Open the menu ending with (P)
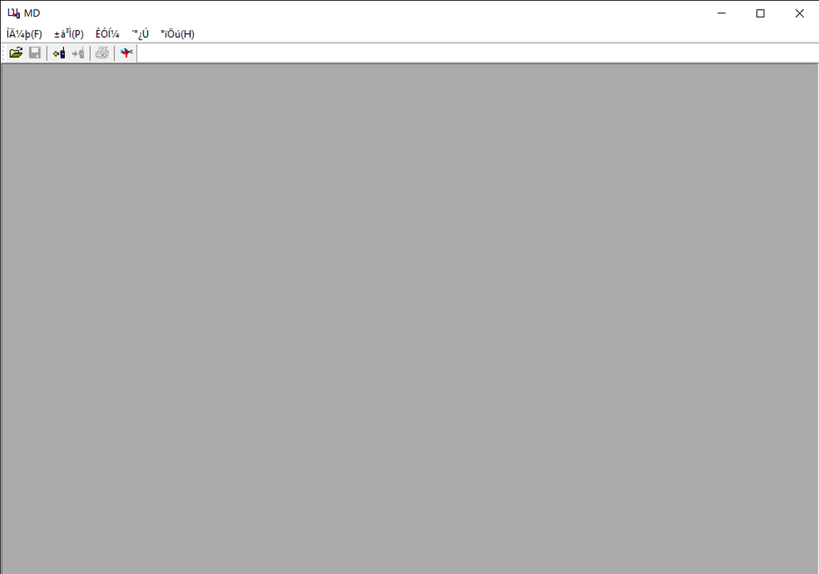819x574 pixels. click(x=69, y=34)
